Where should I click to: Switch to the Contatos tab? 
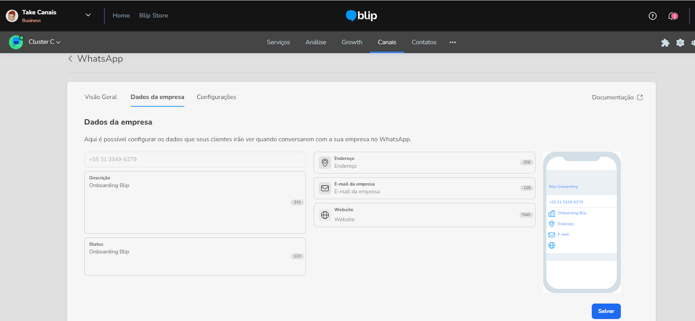(424, 42)
